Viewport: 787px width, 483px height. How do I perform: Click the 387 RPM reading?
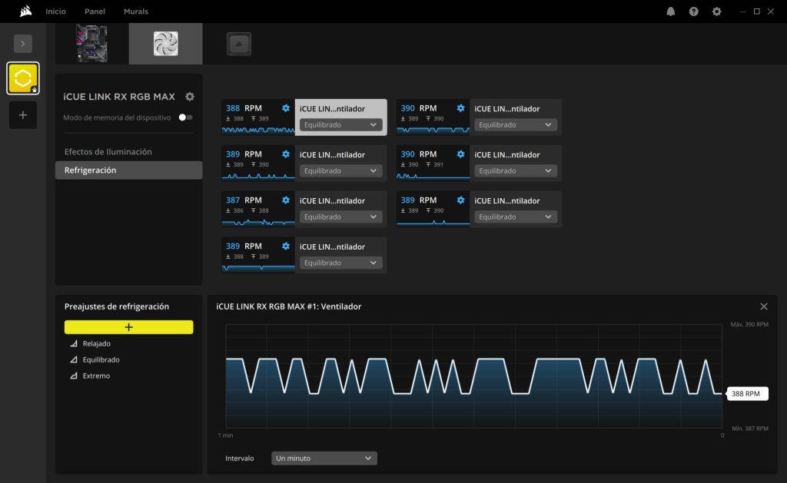244,200
